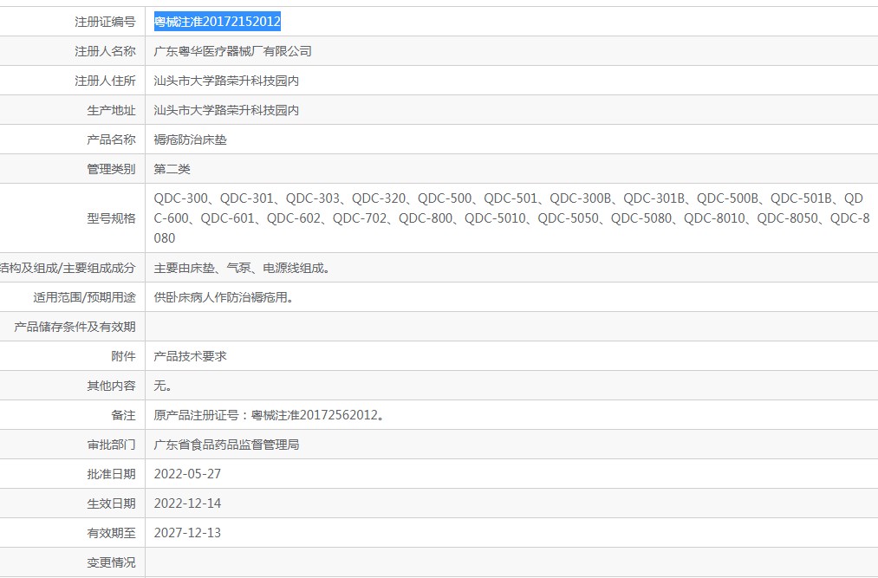Click the 备注 label
This screenshot has width=878, height=578.
124,416
